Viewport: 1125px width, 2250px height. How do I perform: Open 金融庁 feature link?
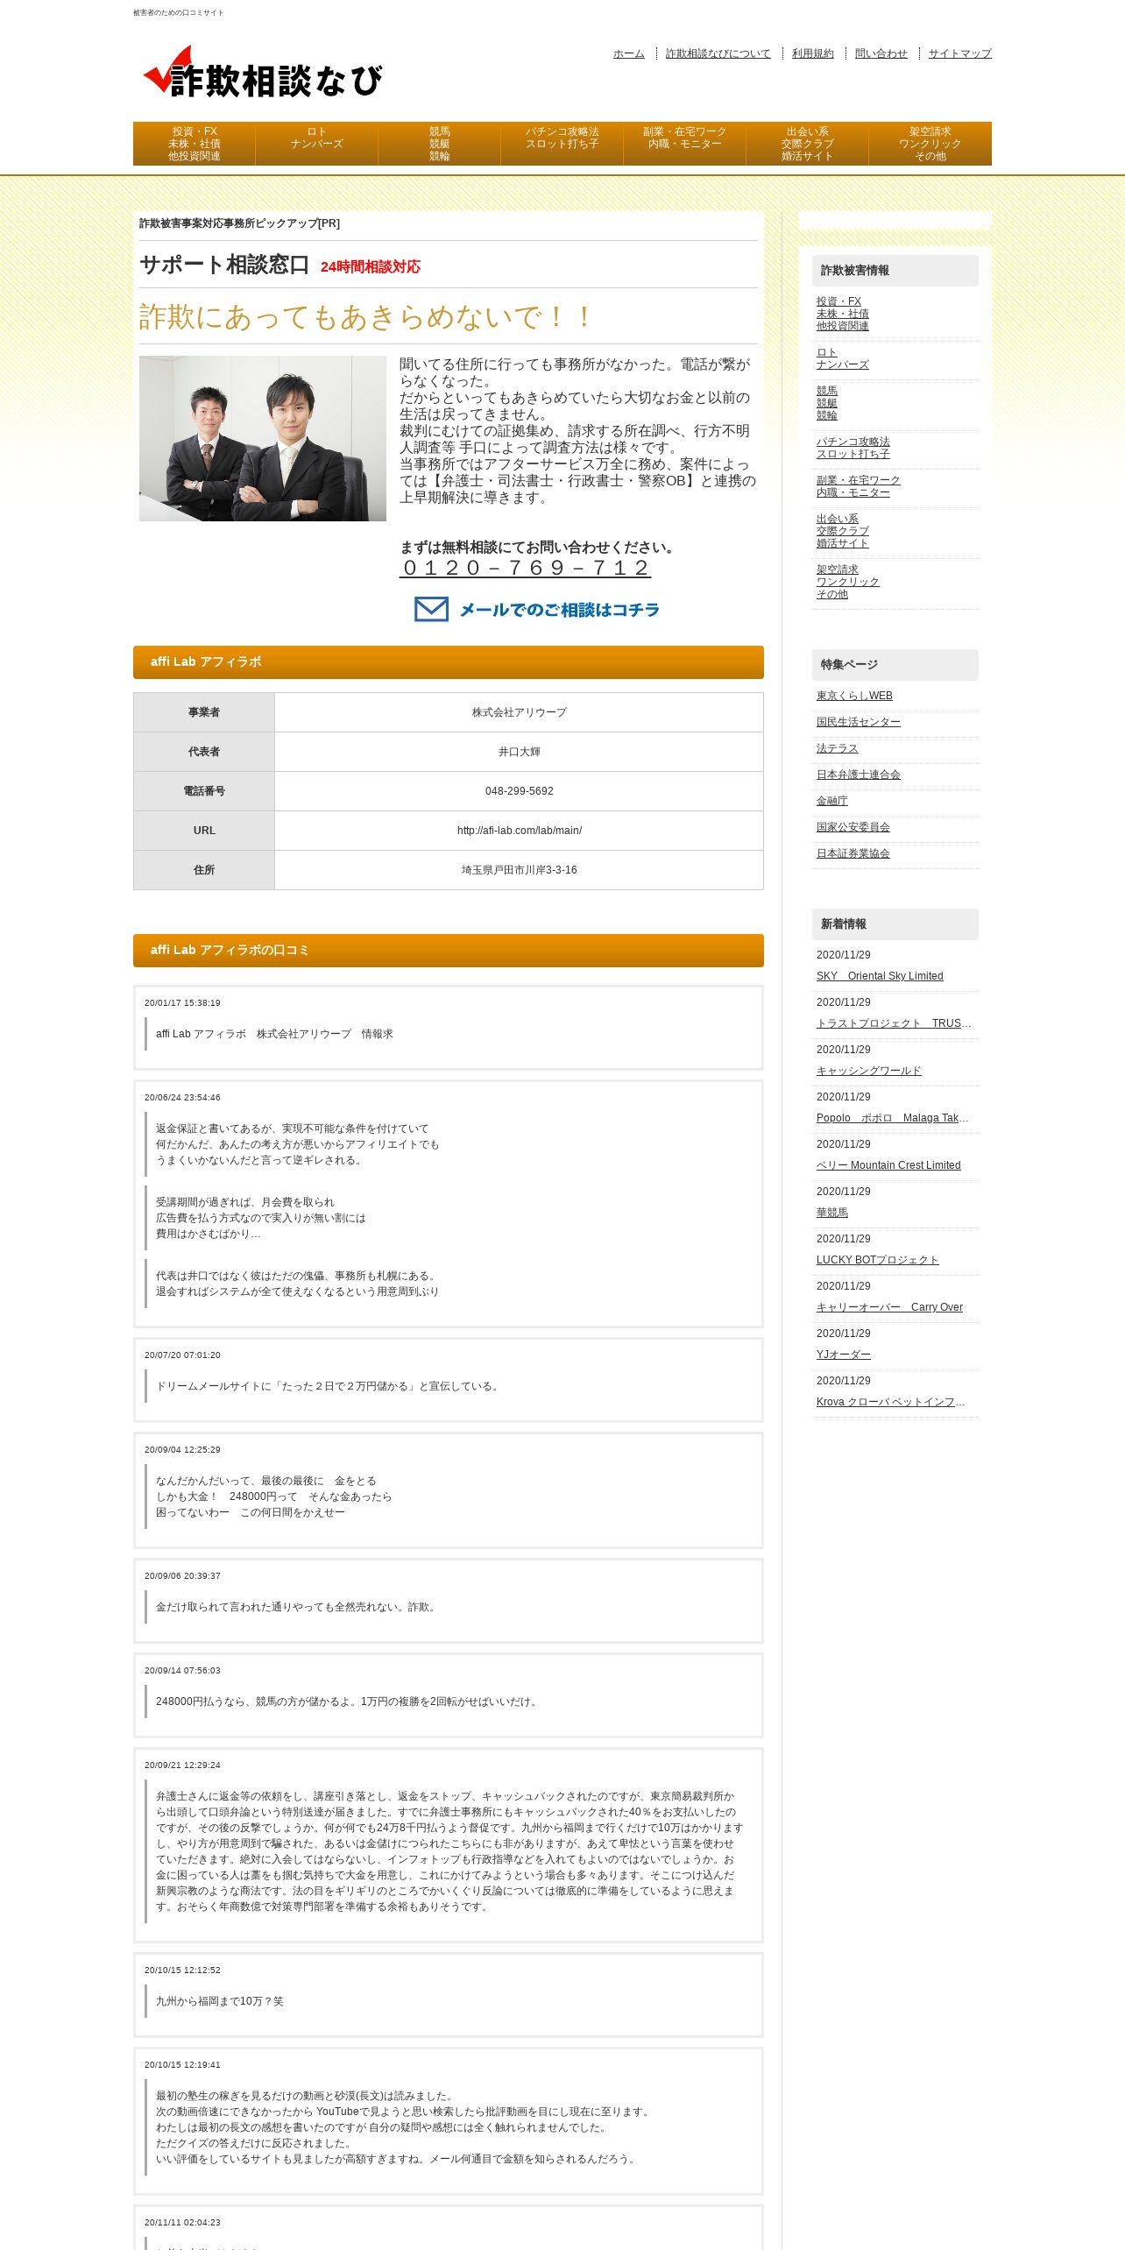click(832, 801)
